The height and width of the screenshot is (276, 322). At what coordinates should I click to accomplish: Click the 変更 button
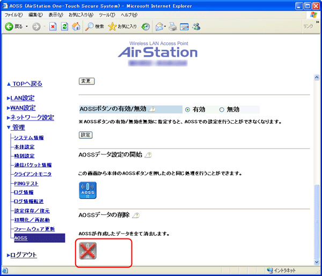pyautogui.click(x=86, y=81)
